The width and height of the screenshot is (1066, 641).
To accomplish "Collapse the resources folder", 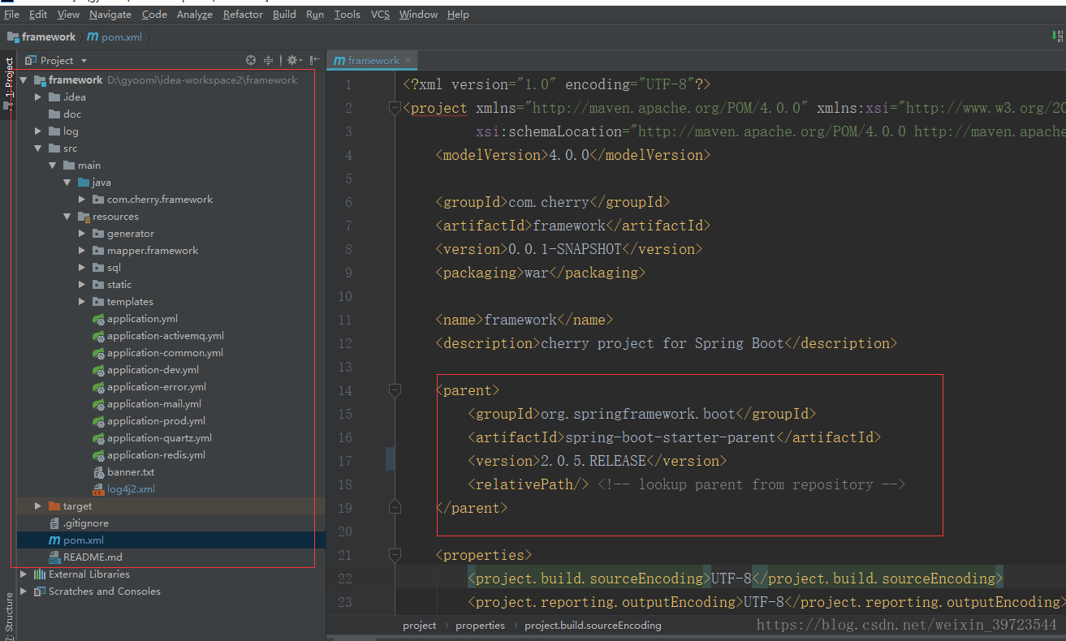I will 67,217.
